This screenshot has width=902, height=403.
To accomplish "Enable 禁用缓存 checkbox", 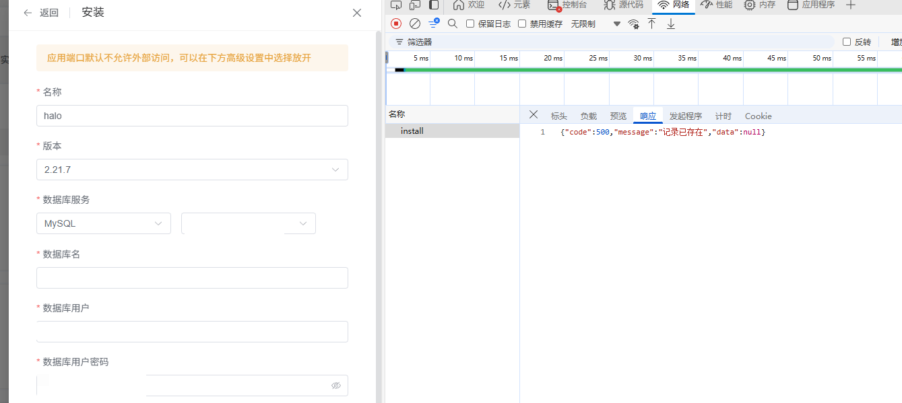I will [x=522, y=24].
